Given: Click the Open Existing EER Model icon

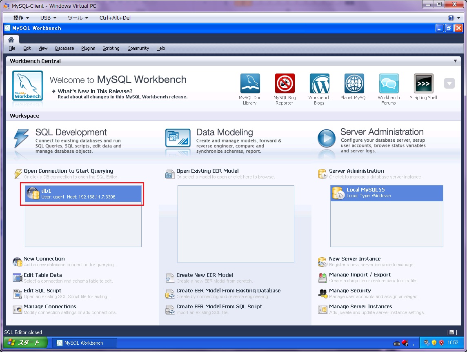Looking at the screenshot, I should click(170, 174).
